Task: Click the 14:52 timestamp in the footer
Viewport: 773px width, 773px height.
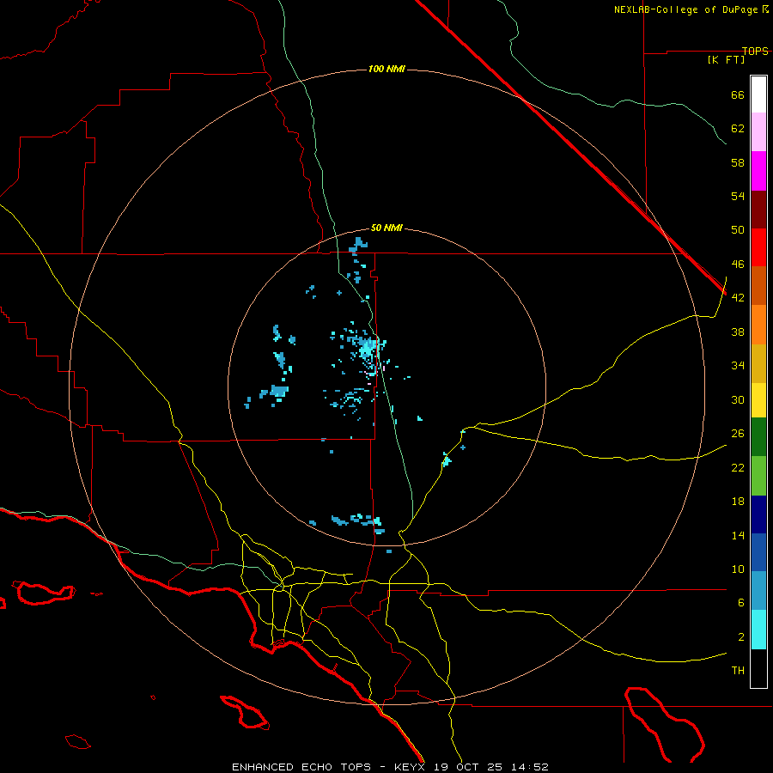Action: tap(531, 766)
